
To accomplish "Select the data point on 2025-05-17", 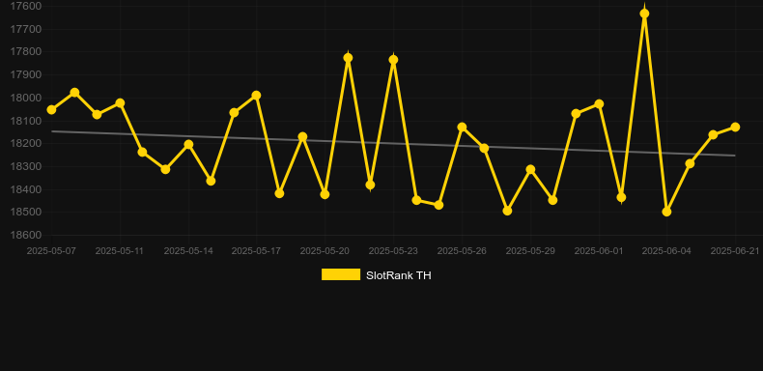I will [x=257, y=96].
